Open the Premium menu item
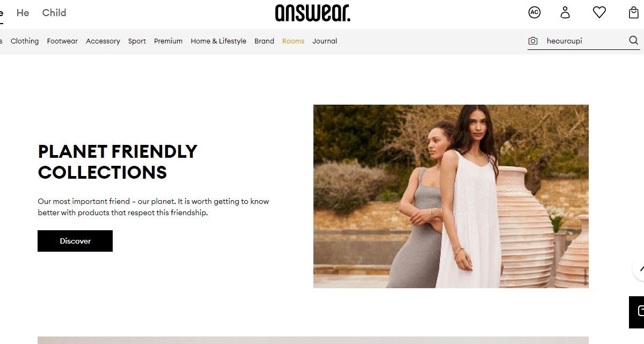The height and width of the screenshot is (344, 644). (169, 41)
